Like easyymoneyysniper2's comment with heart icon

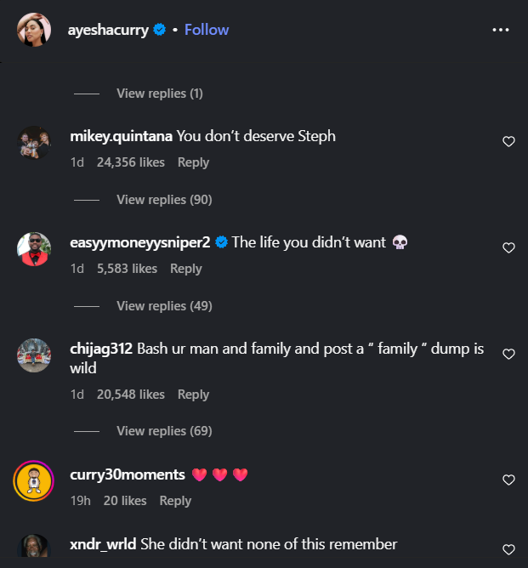(508, 248)
